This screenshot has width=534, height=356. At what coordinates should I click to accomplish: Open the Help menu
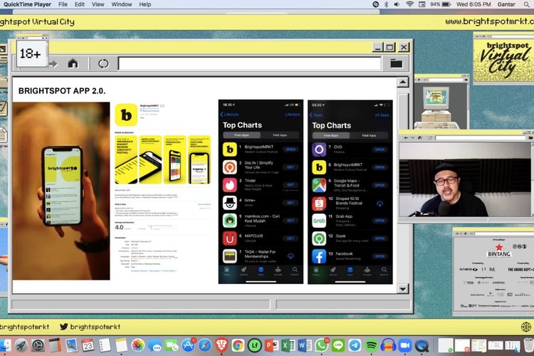(145, 4)
